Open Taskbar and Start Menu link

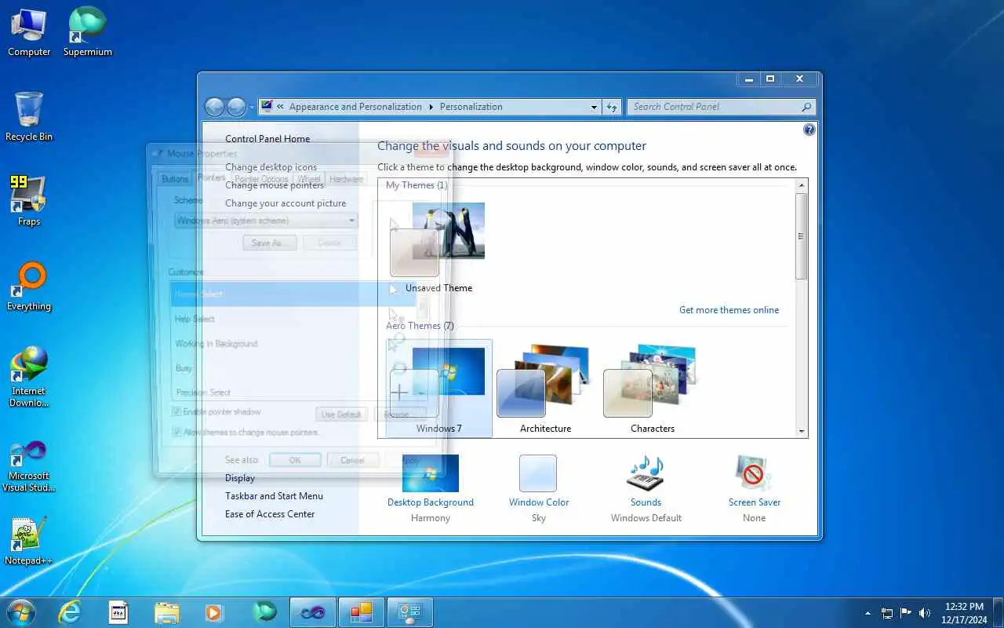274,496
